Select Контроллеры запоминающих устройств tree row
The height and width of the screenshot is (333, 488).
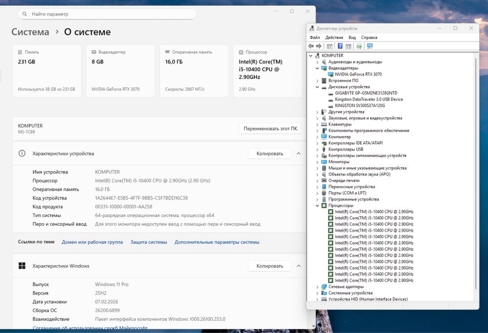click(x=367, y=156)
